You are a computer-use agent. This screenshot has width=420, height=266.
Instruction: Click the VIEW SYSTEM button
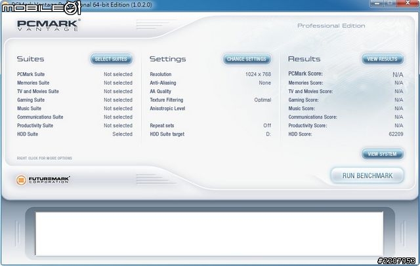382,154
